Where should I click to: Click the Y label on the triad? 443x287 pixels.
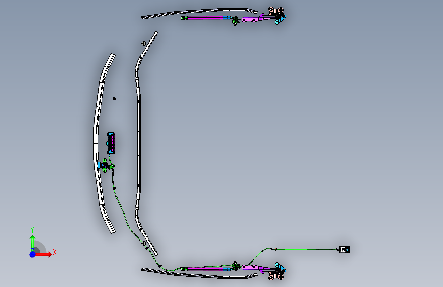click(x=32, y=230)
